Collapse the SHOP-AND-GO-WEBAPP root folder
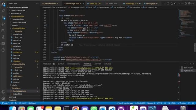This screenshot has width=196, height=110. click(x=19, y=7)
